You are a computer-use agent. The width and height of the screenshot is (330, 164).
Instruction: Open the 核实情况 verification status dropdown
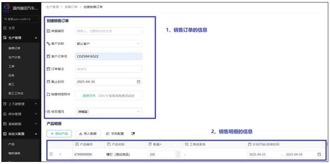(x=109, y=112)
